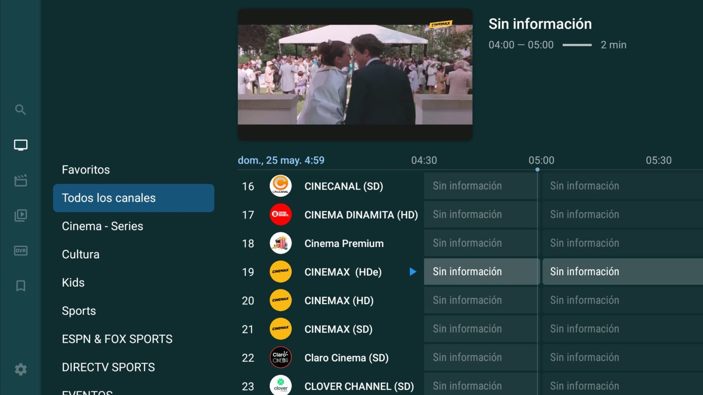
Task: Open the movies clapperboard icon
Action: click(20, 180)
